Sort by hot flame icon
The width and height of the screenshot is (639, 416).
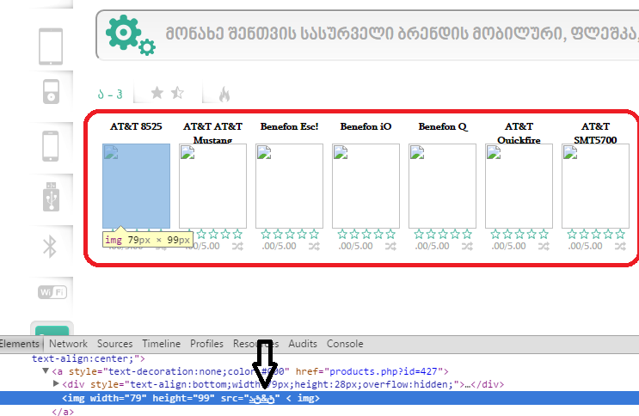(224, 95)
